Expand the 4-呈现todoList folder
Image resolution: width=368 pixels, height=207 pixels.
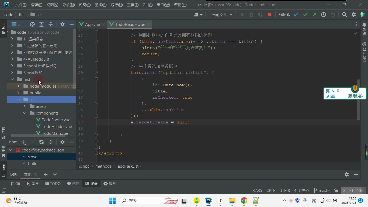(12, 59)
